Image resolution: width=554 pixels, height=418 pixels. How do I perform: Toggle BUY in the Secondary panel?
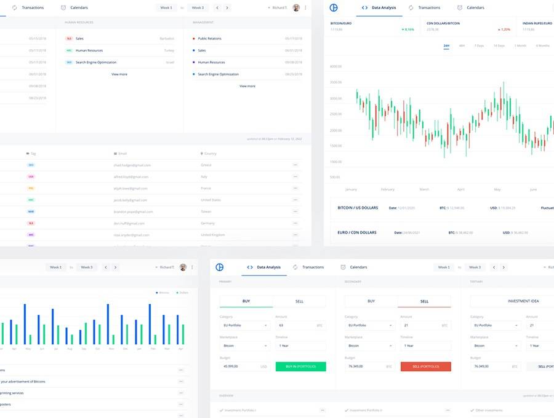pos(371,301)
